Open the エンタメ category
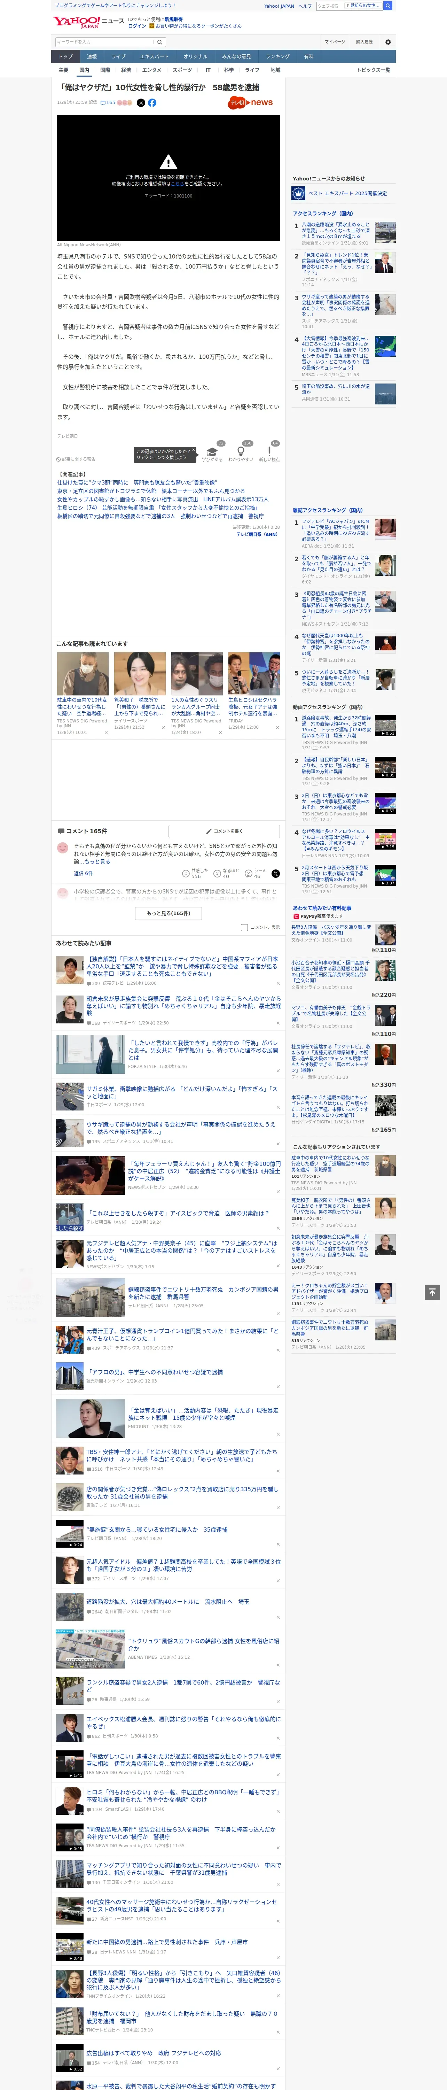 (152, 70)
